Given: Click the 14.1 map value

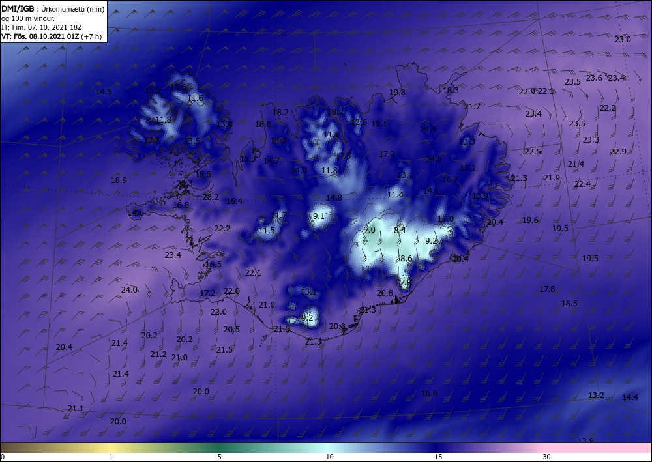Looking at the screenshot, I should pyautogui.click(x=431, y=191).
